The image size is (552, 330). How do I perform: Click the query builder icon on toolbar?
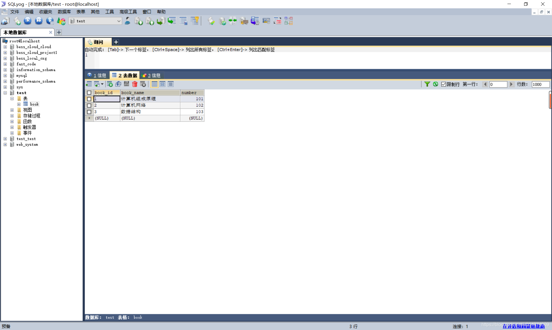(x=277, y=21)
